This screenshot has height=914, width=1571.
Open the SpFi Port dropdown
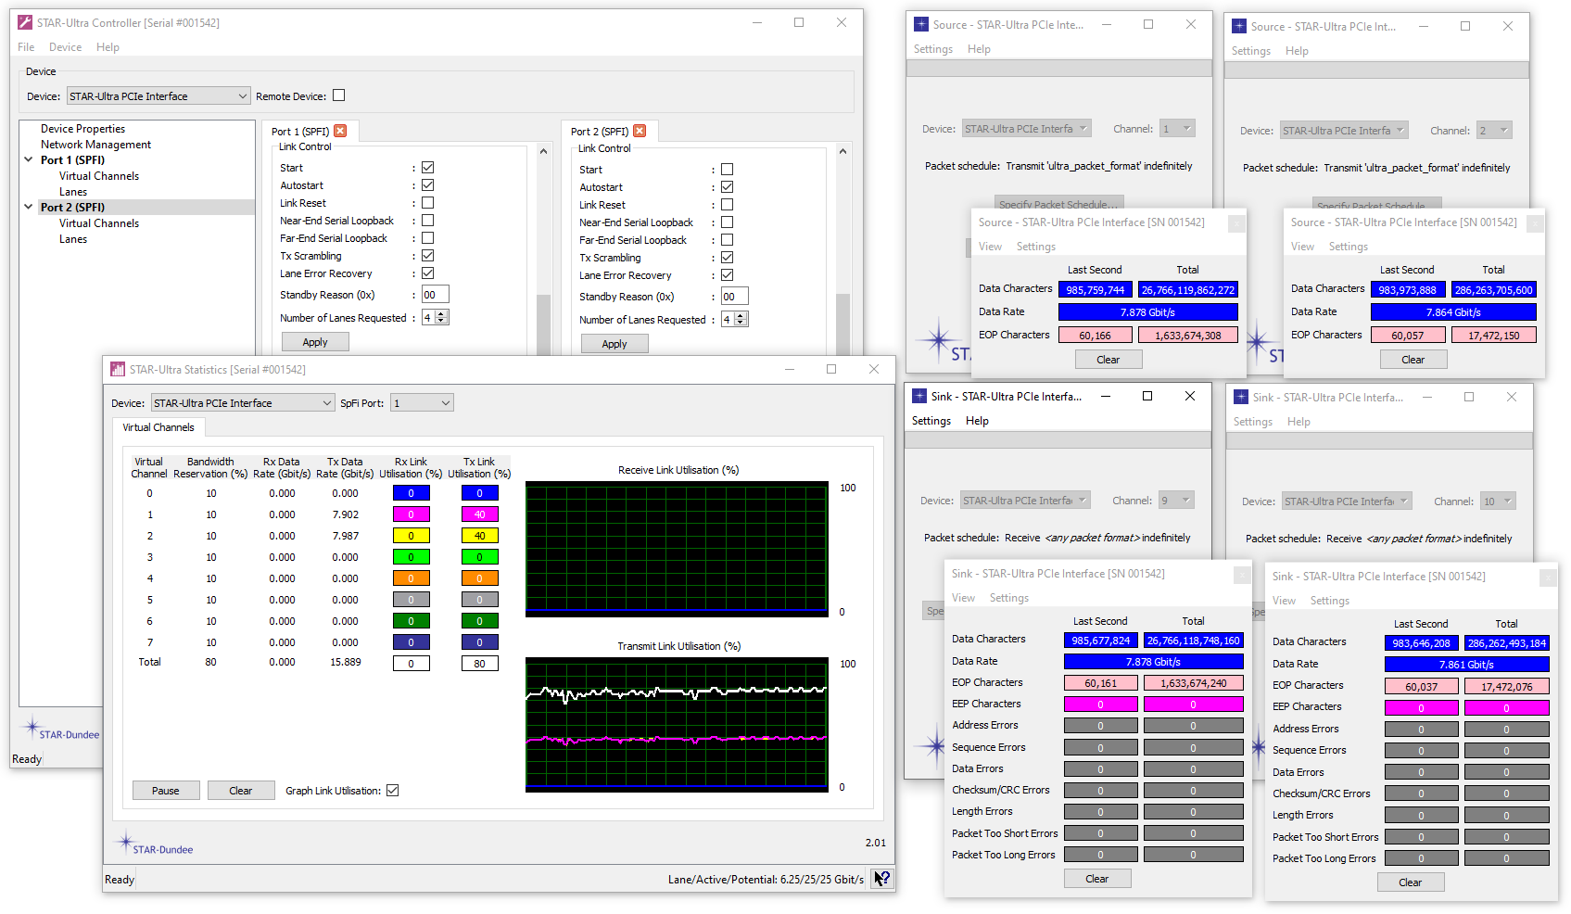[422, 403]
